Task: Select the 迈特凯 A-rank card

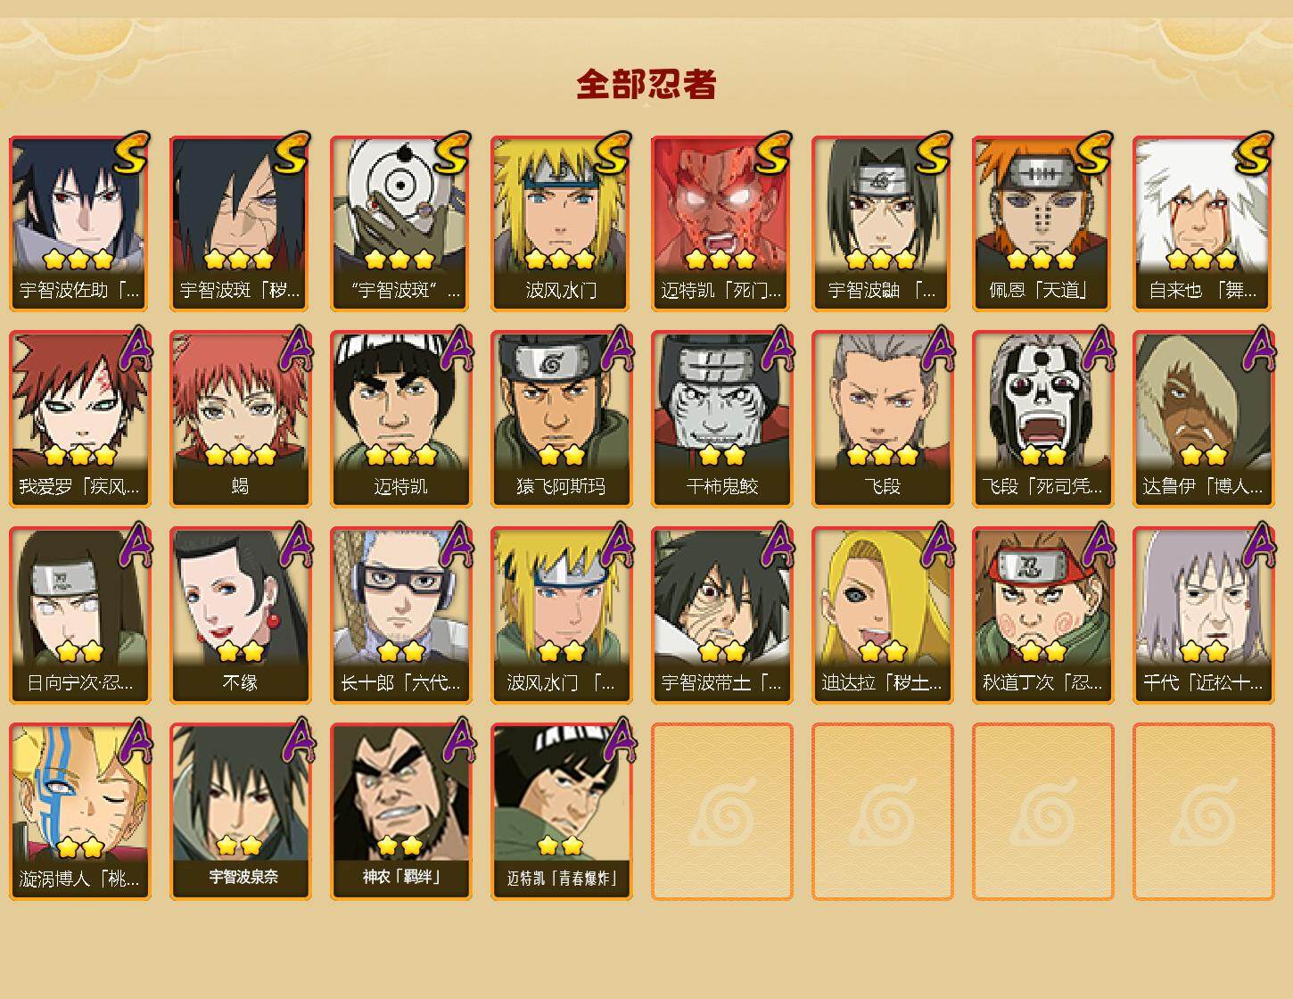Action: (400, 419)
